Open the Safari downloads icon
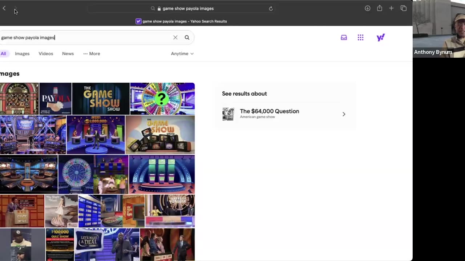The height and width of the screenshot is (261, 465). [368, 8]
